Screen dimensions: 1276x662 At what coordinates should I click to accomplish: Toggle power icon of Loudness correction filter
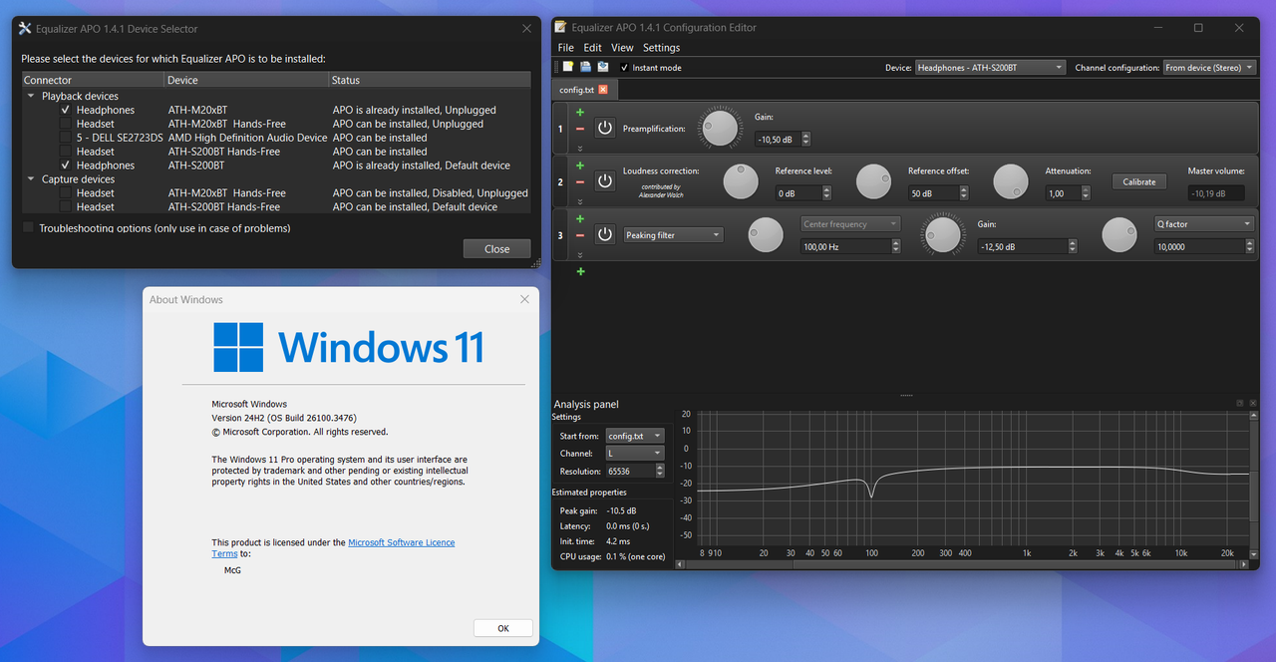click(605, 181)
